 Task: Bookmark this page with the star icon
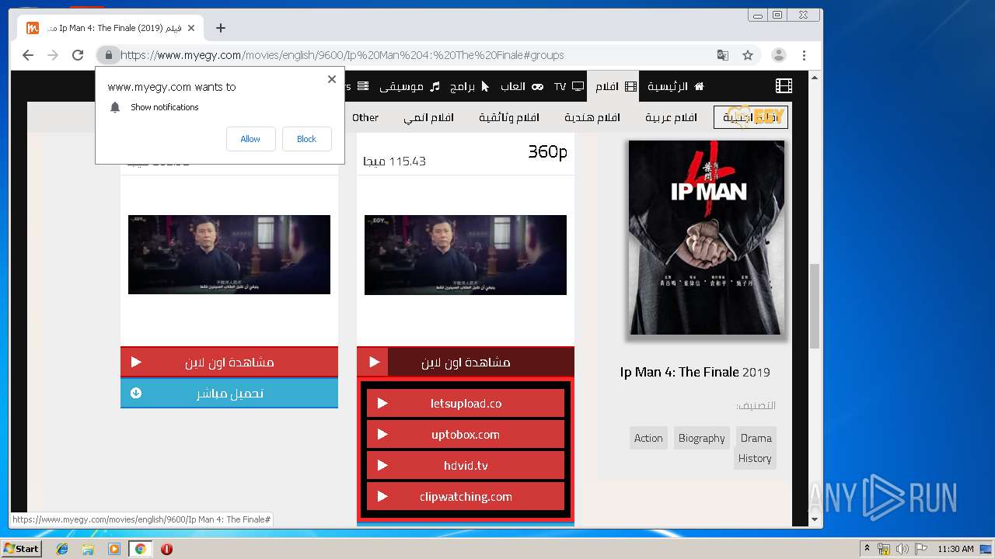(x=748, y=55)
